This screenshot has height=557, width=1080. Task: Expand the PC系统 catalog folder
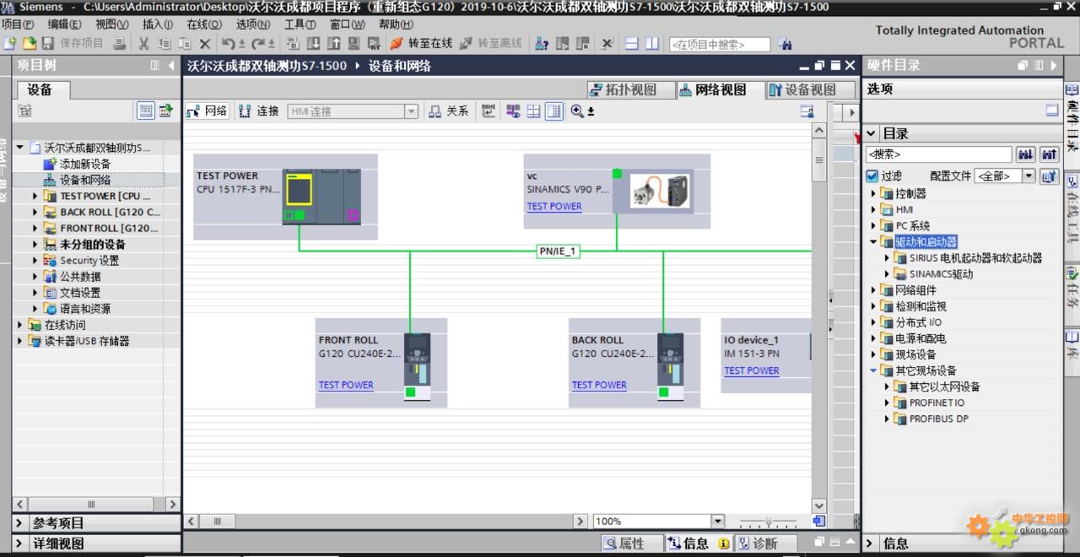click(873, 225)
